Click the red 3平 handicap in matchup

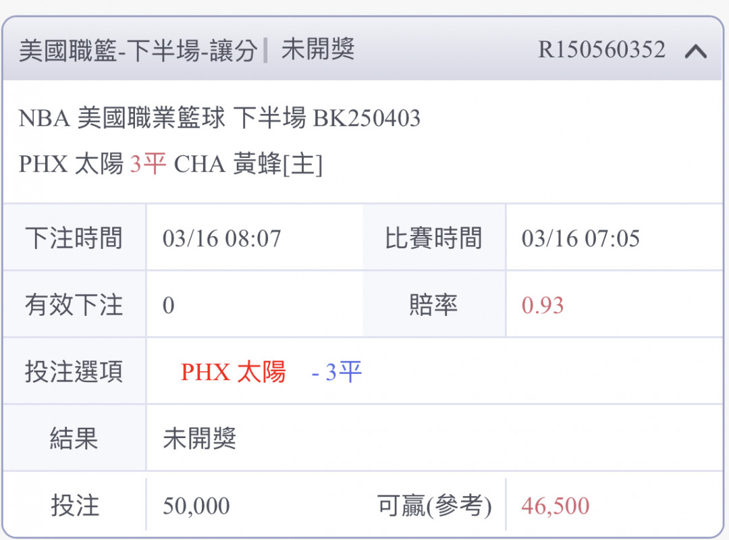(148, 164)
